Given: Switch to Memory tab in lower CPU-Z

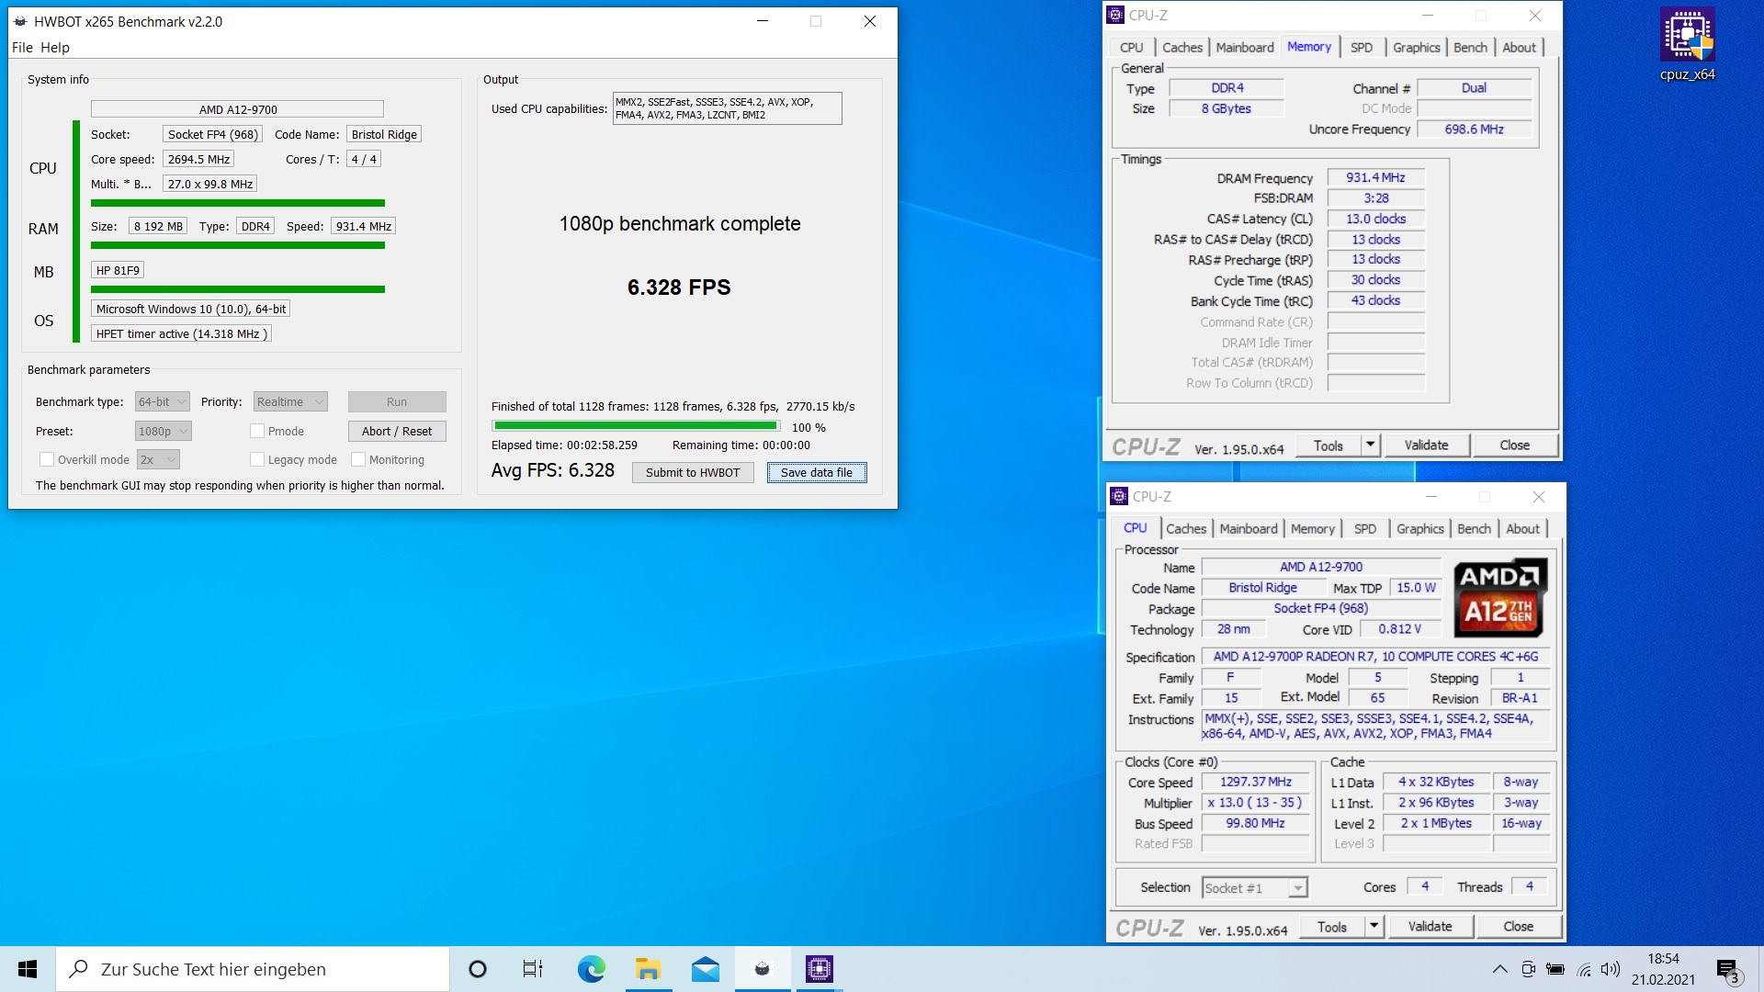Looking at the screenshot, I should [x=1312, y=528].
